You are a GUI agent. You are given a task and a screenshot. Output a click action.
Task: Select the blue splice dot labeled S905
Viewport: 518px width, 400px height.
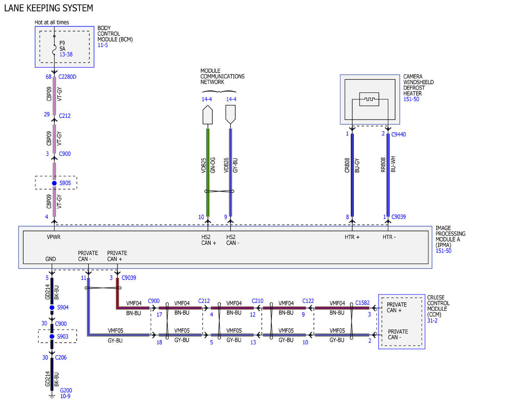(54, 183)
